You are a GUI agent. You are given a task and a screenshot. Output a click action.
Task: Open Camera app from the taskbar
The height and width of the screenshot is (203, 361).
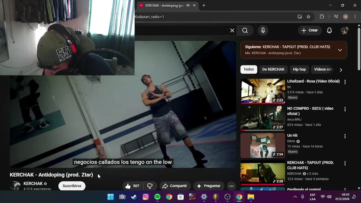click(x=122, y=197)
